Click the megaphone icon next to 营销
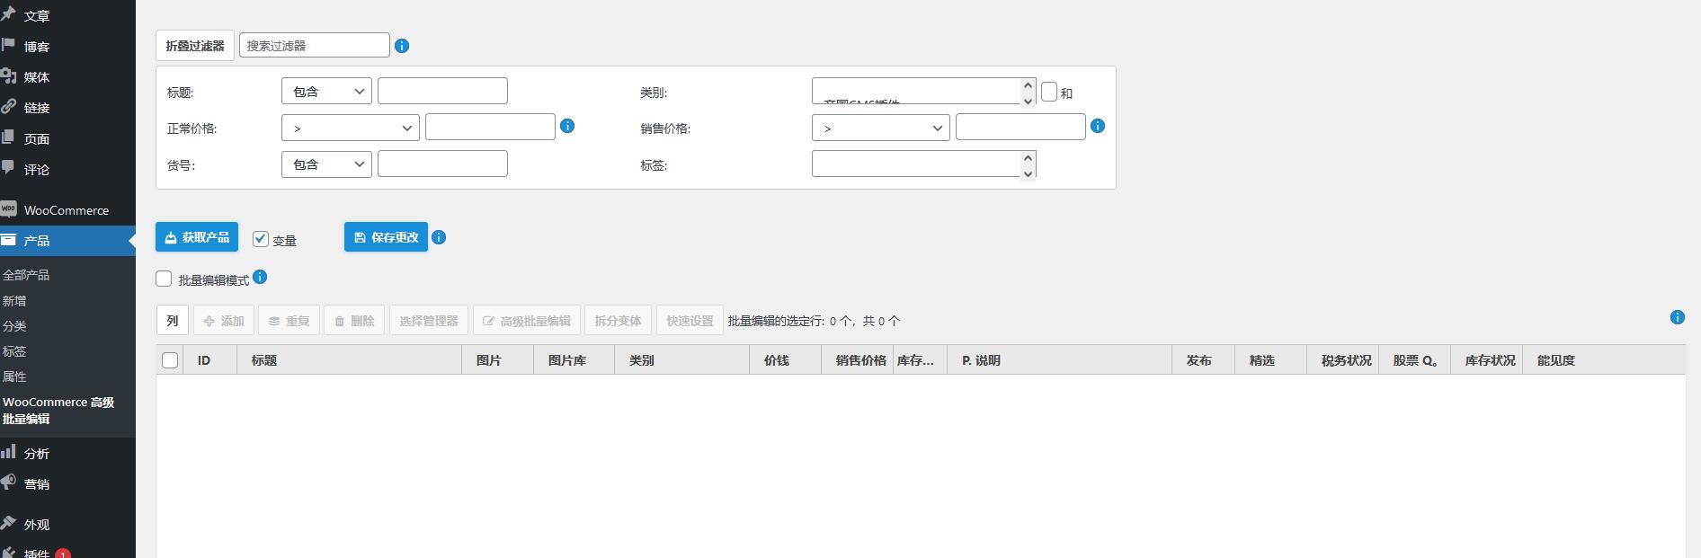 [x=8, y=483]
